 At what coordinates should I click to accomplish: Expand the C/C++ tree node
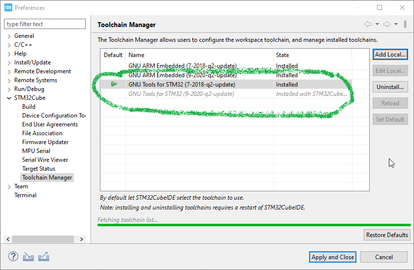coord(9,45)
